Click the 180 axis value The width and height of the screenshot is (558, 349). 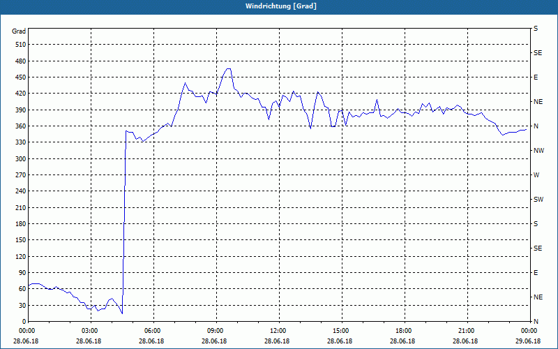click(x=21, y=224)
